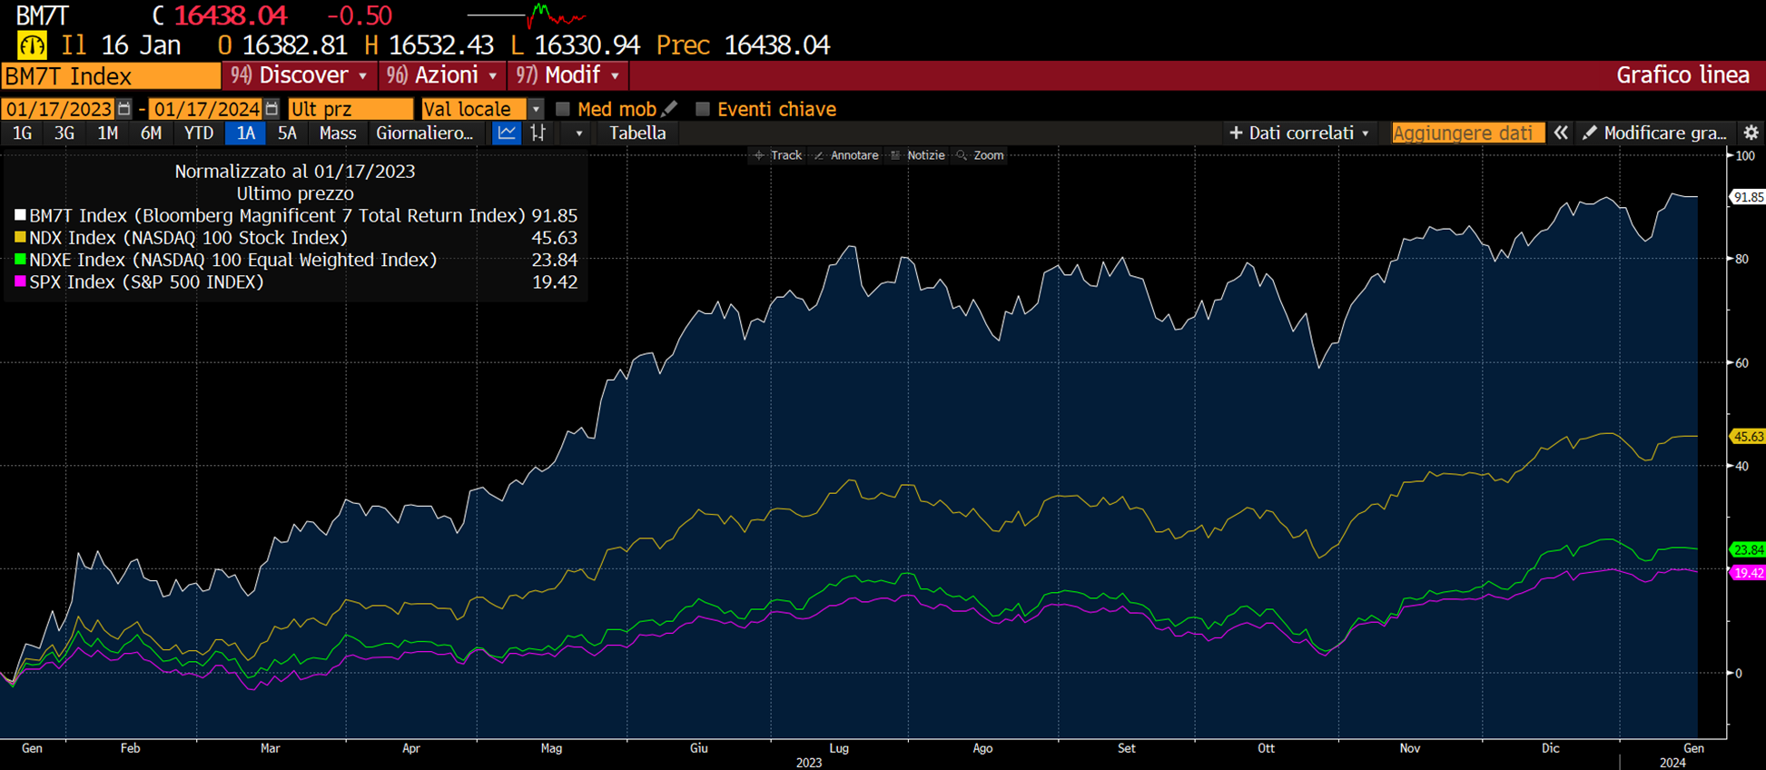Click the Normalizzato al 01/17/2023 legend header
The width and height of the screenshot is (1766, 770).
pyautogui.click(x=295, y=171)
